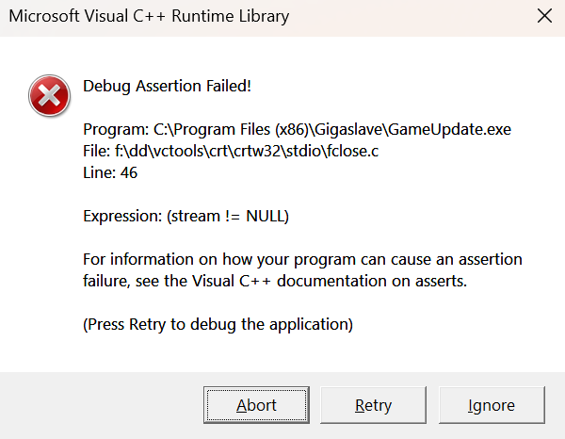
Task: Click the Press Retry to debug hint text
Action: [218, 324]
